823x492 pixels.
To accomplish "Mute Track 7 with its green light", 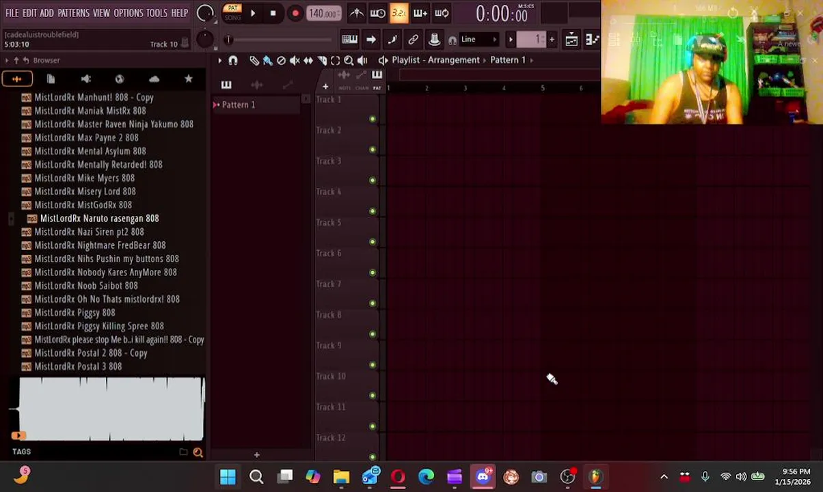I will [x=373, y=303].
